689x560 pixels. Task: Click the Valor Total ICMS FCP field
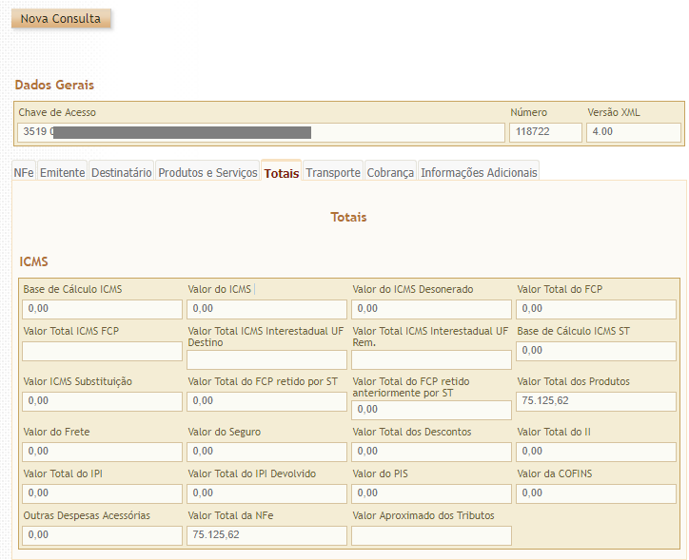coord(102,352)
